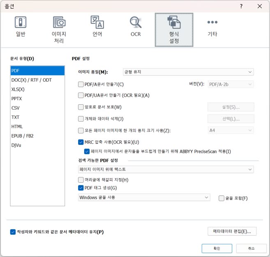Select DjVu document type
Image resolution: width=270 pixels, height=257 pixels.
pos(37,145)
